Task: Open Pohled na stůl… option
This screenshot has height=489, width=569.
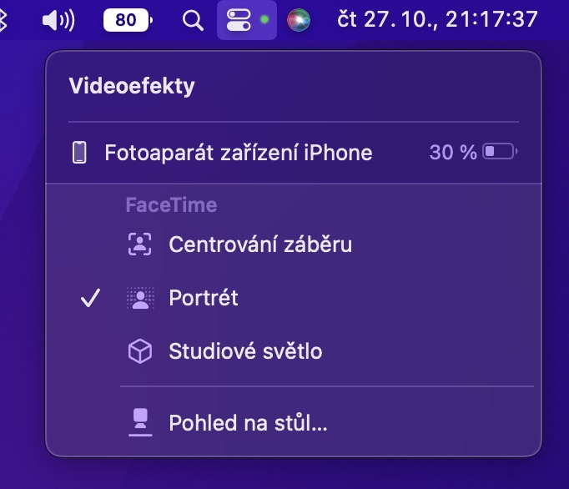Action: (x=248, y=423)
